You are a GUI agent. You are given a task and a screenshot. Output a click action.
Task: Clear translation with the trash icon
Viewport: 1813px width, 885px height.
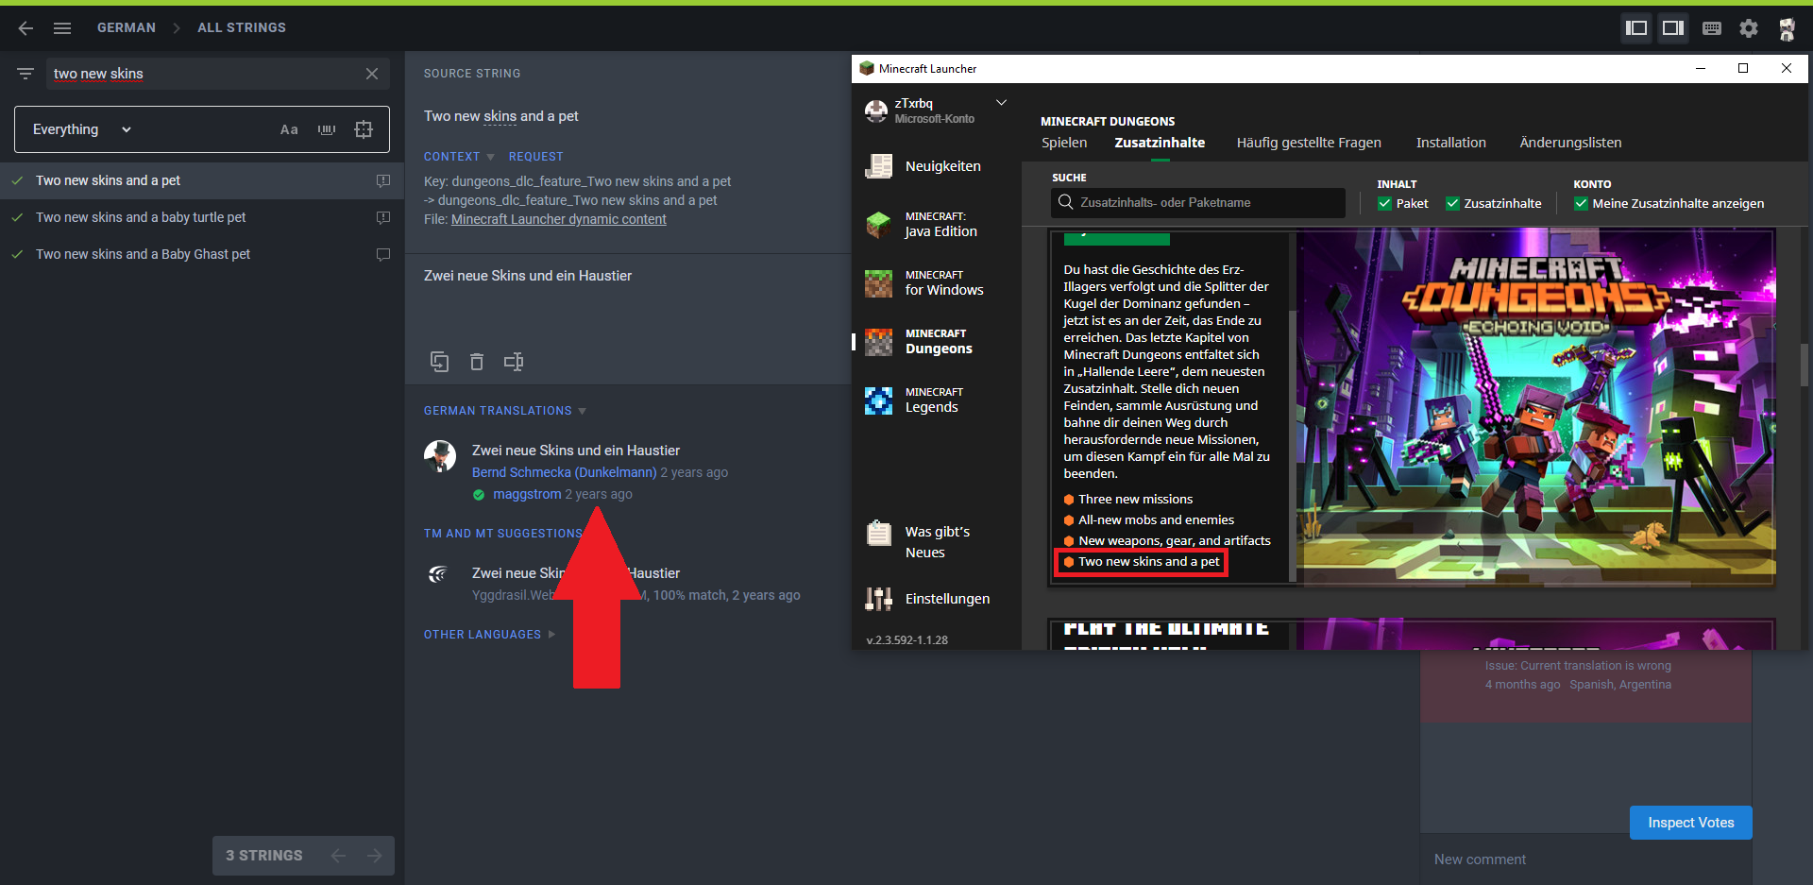tap(477, 362)
